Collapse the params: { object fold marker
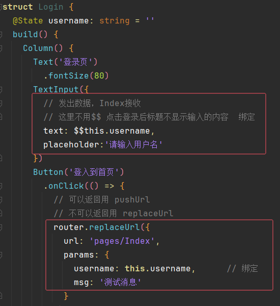 pos(1,255)
